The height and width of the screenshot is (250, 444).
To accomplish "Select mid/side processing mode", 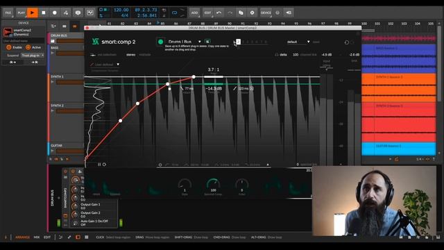I will 145,55.
